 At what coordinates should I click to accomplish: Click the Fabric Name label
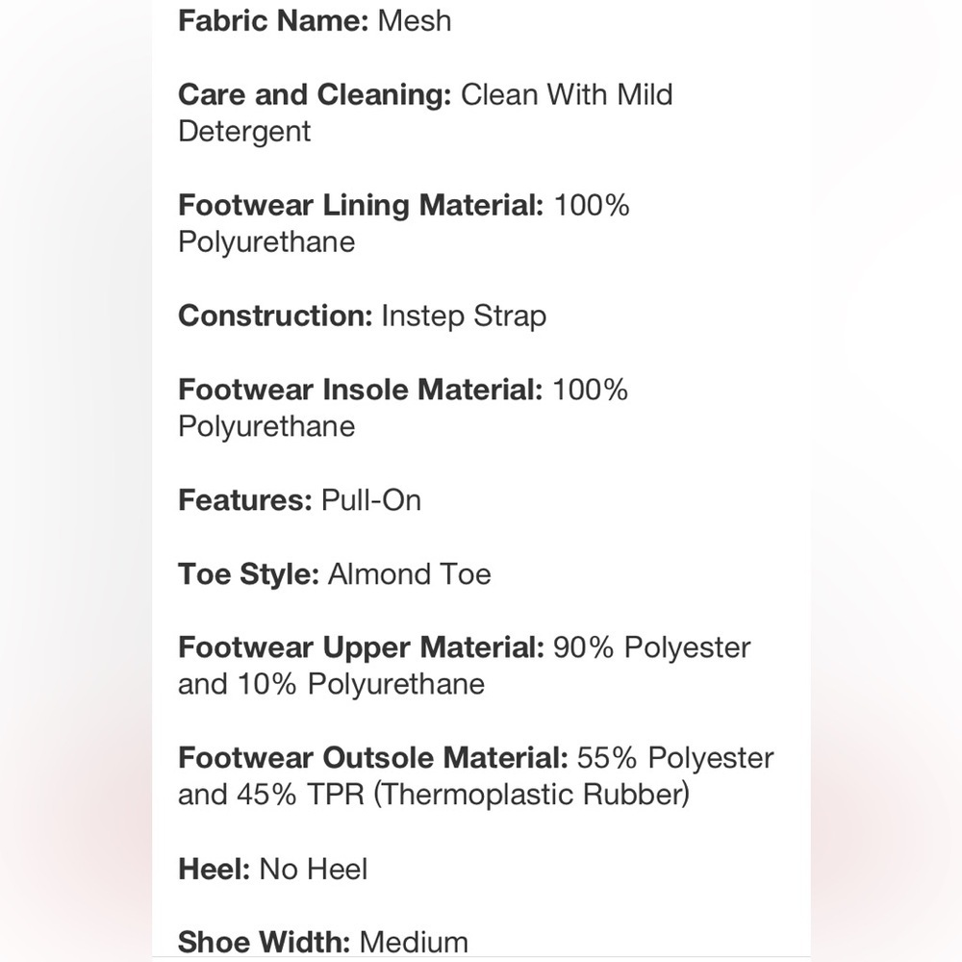pos(273,21)
